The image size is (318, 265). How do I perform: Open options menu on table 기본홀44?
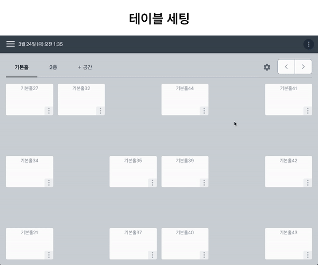204,111
